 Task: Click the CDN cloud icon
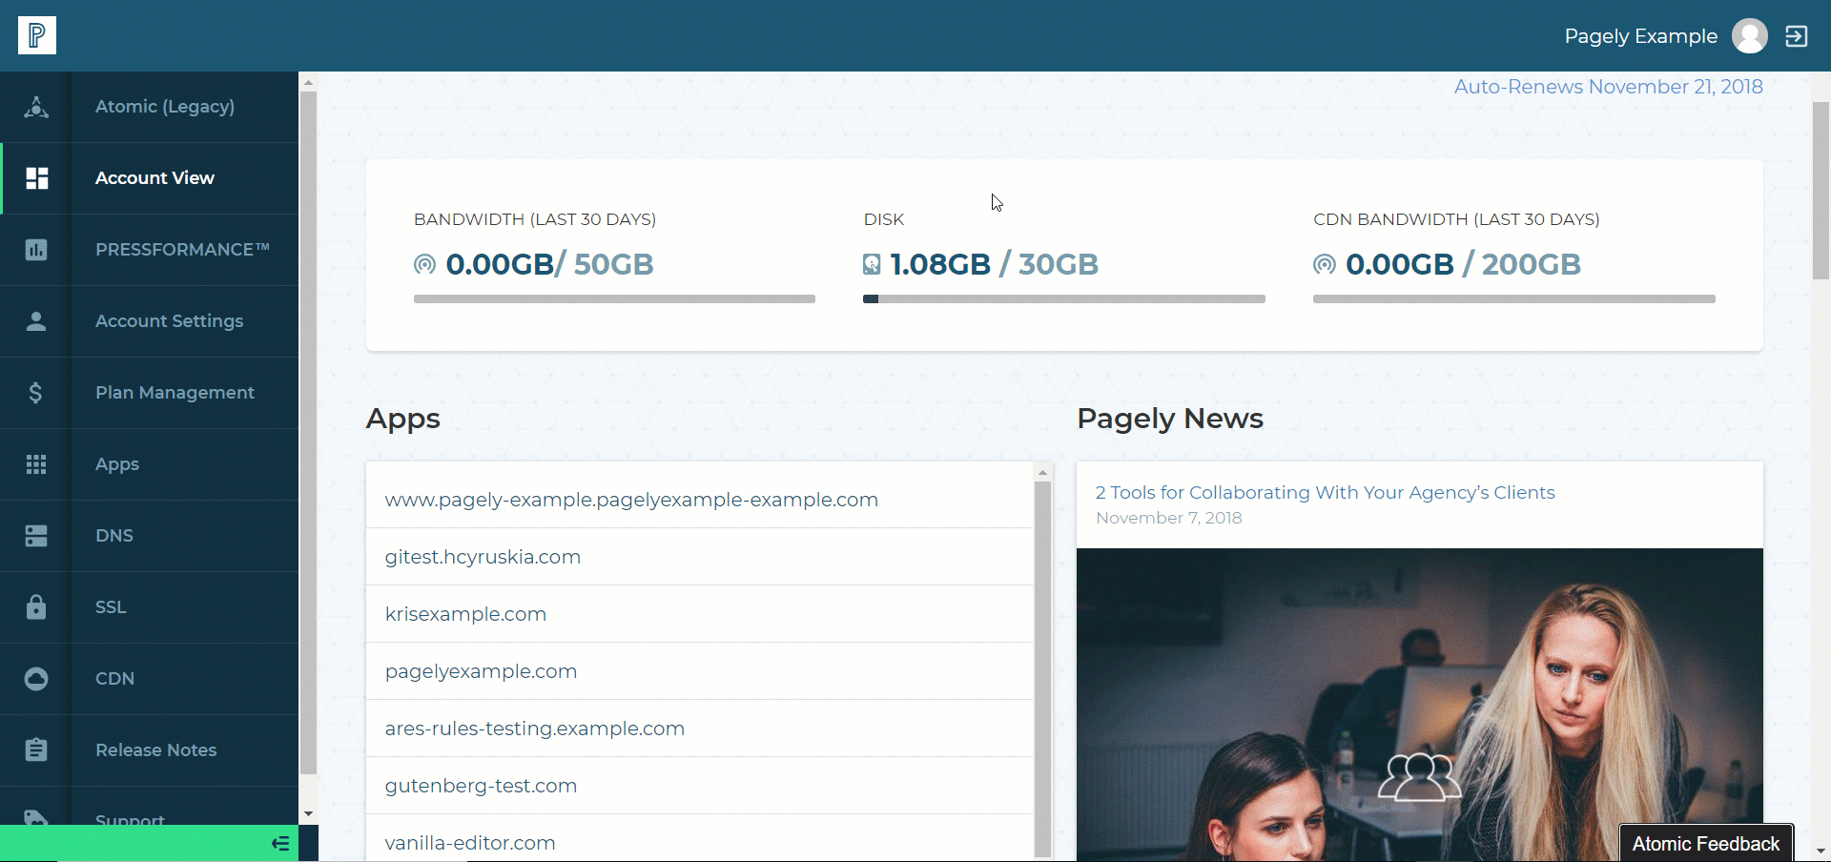(x=36, y=679)
